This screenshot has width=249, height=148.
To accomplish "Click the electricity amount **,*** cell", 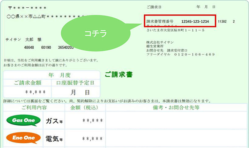I will pos(85,139).
